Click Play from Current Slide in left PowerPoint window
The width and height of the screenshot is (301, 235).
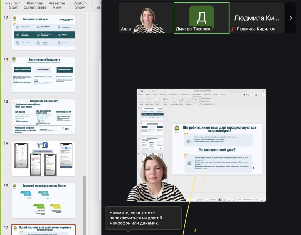(x=35, y=5)
